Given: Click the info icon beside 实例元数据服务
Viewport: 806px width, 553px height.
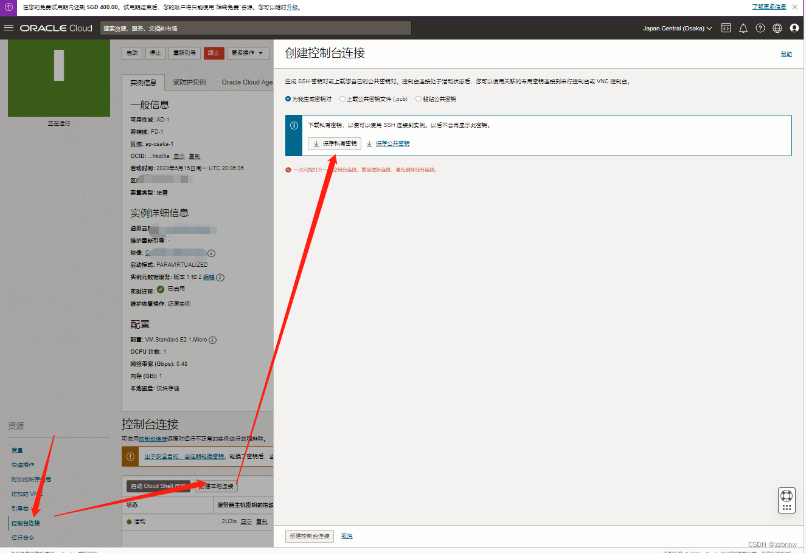Looking at the screenshot, I should [220, 277].
